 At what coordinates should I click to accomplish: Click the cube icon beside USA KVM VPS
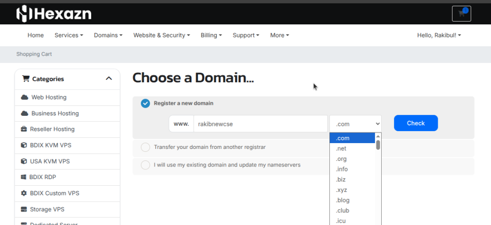[x=24, y=161]
